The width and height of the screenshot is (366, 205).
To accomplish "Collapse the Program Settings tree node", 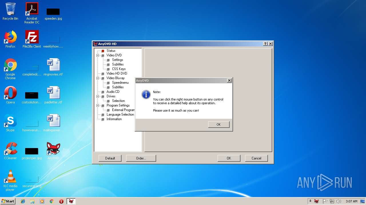I will [98, 105].
